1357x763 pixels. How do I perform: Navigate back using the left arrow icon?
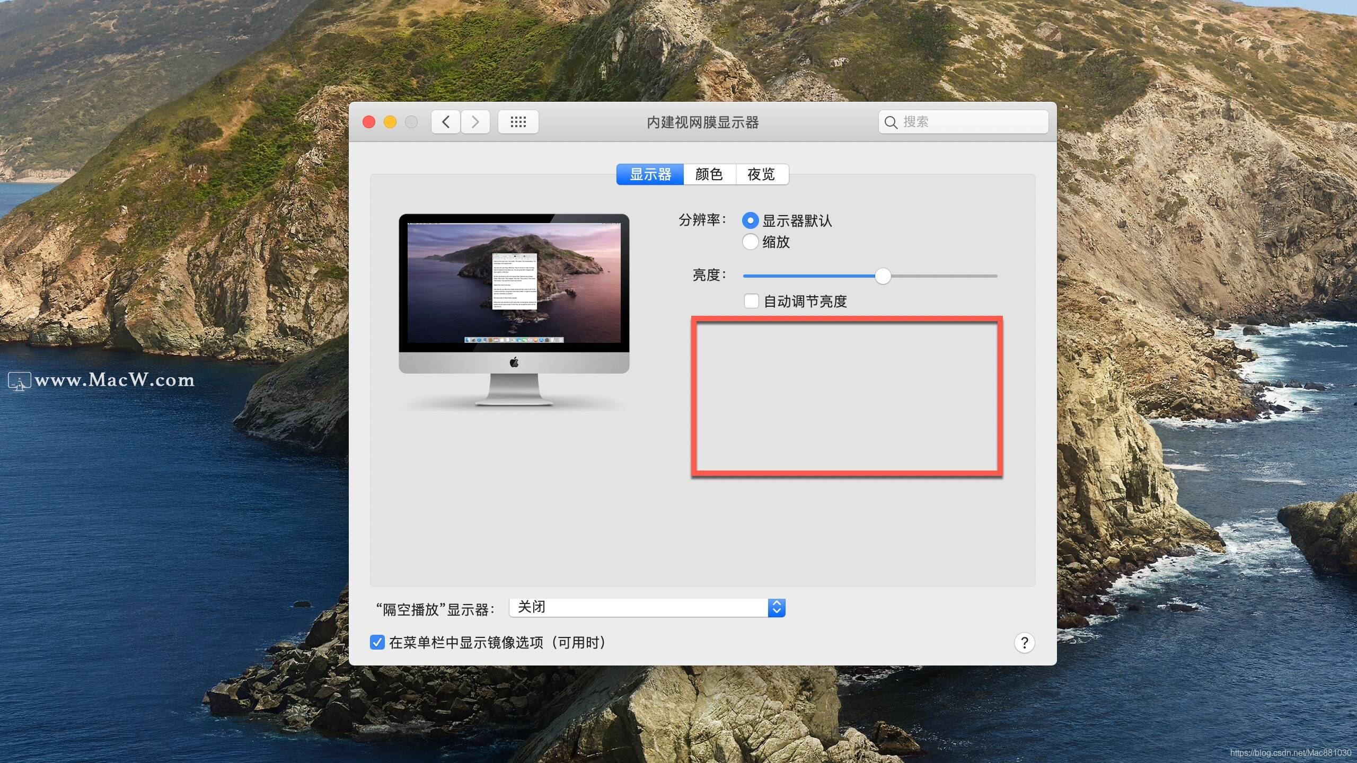point(446,122)
